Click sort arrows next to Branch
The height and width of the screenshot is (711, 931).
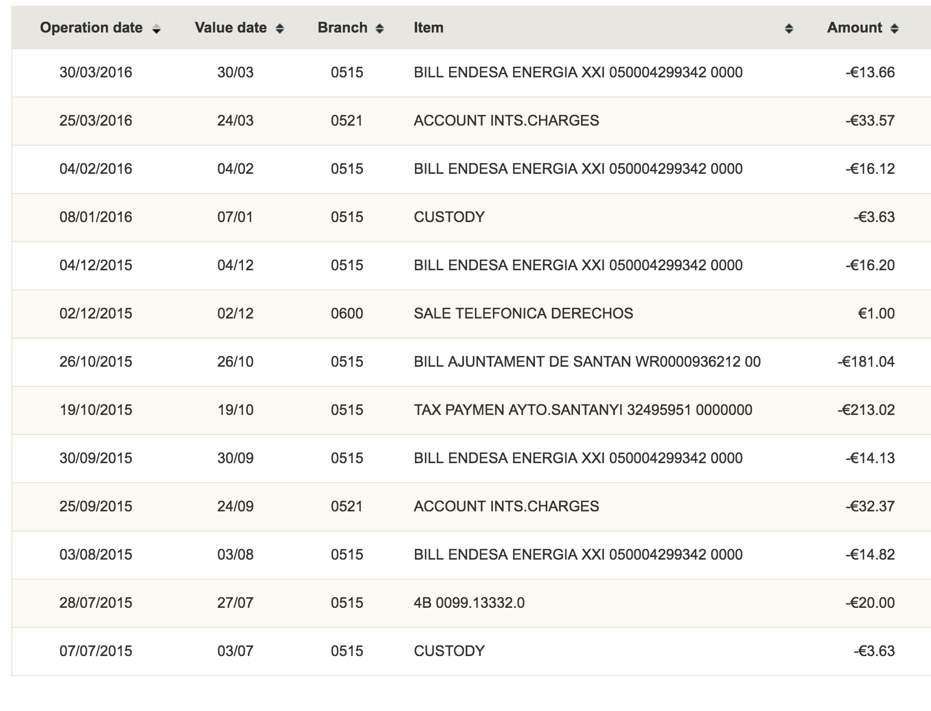(380, 29)
